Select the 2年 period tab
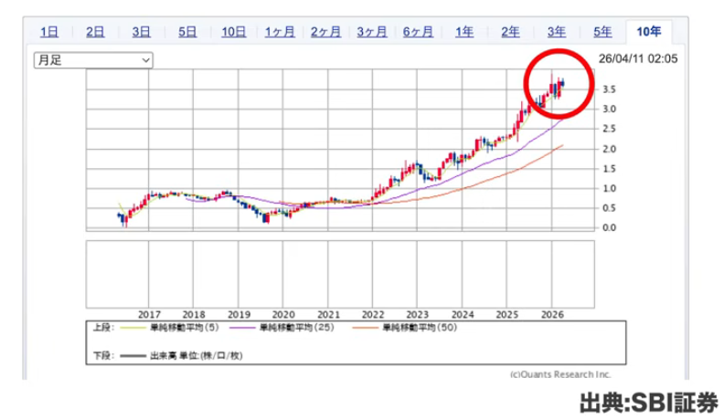 510,31
